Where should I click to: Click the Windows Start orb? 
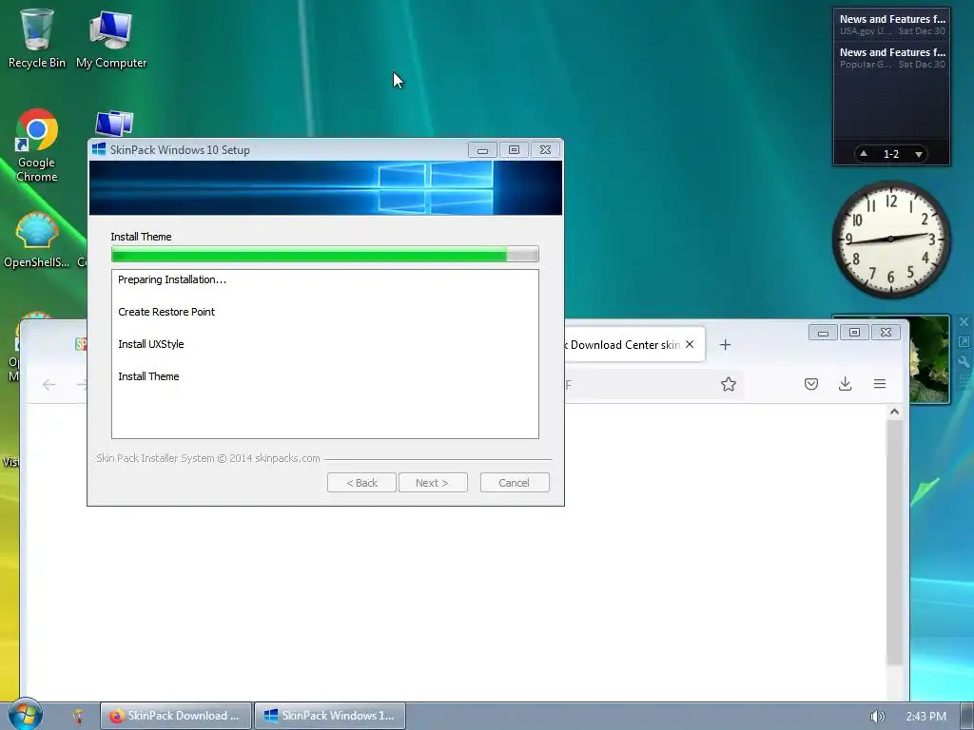[25, 714]
